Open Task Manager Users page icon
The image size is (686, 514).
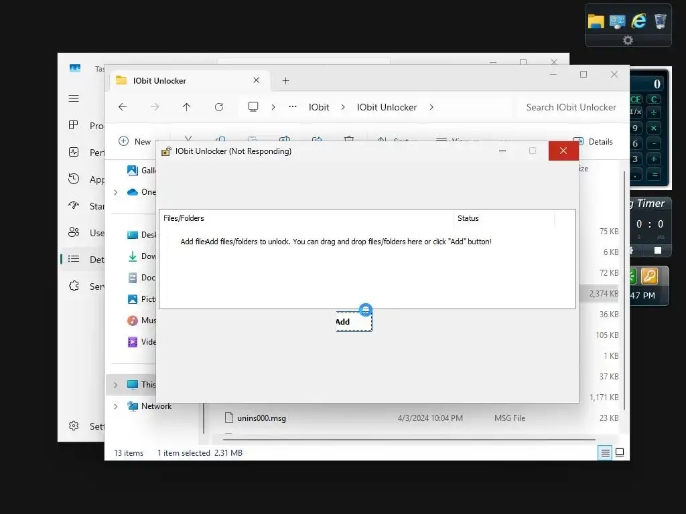[74, 232]
